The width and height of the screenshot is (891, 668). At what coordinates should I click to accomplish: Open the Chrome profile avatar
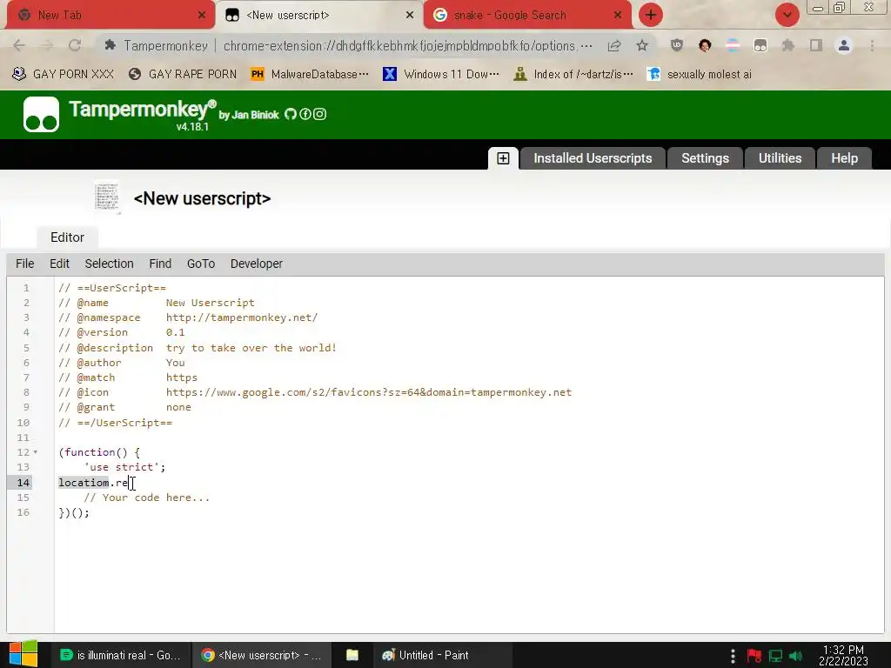[x=844, y=45]
